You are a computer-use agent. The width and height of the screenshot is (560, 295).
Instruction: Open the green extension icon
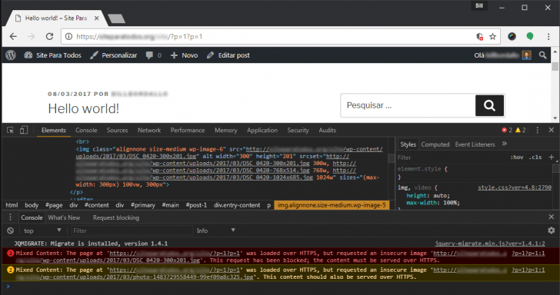click(530, 36)
